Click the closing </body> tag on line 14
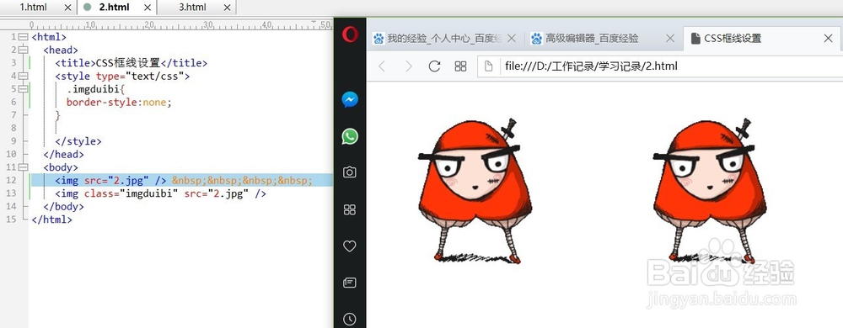Viewport: 843px width, 328px height. pos(63,206)
